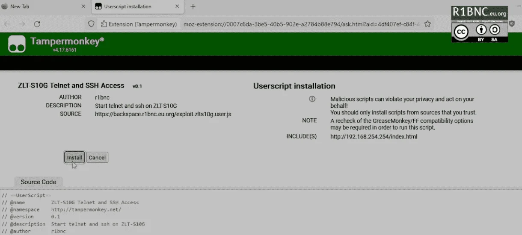Open a new browser tab with plus

[x=193, y=6]
